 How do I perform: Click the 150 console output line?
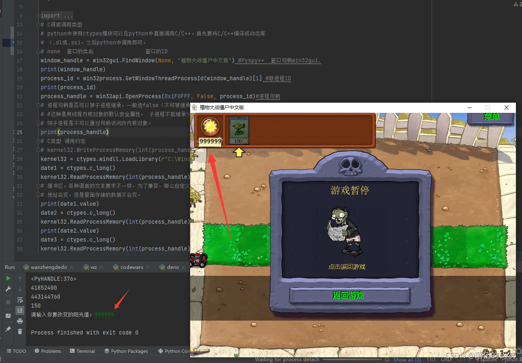[36, 306]
